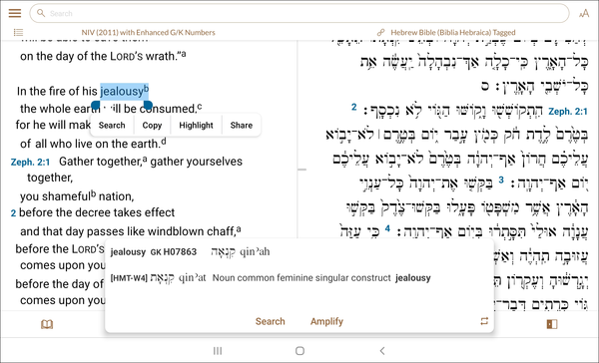Open NIV (2011) module title selector
This screenshot has width=599, height=363.
tap(148, 33)
